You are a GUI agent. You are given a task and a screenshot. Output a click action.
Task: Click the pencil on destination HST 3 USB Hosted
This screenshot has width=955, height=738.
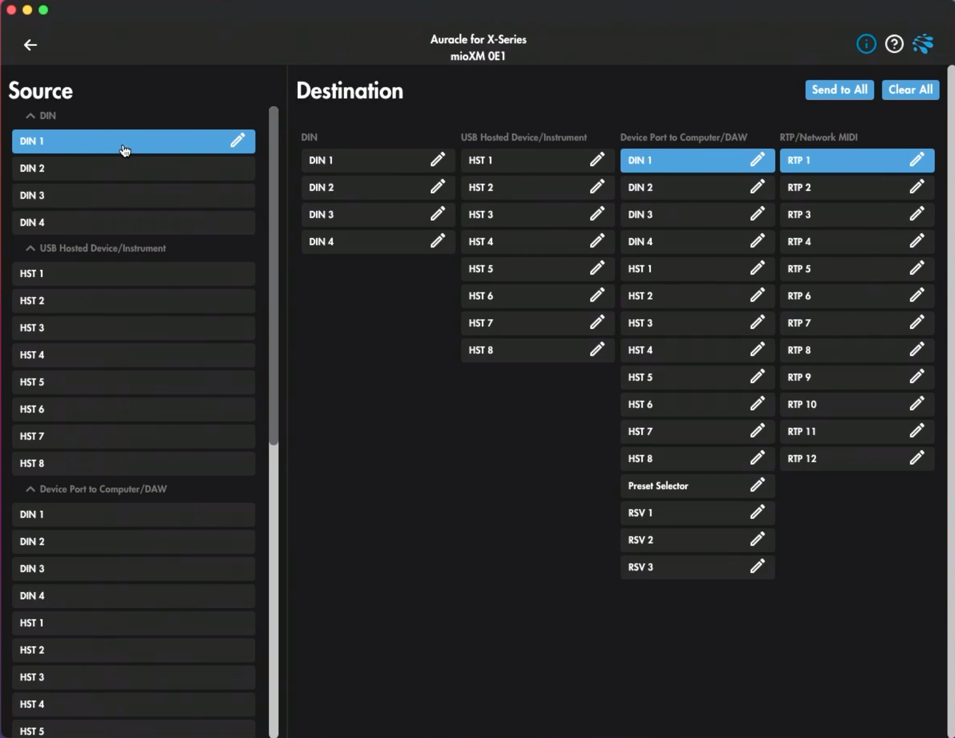(597, 214)
